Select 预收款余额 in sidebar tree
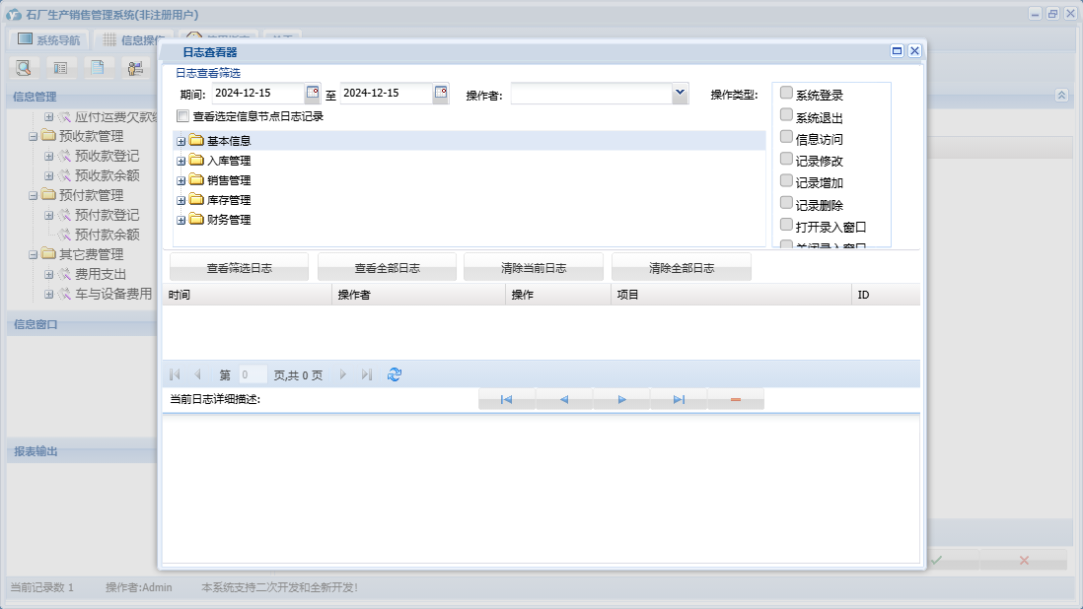 coord(108,175)
